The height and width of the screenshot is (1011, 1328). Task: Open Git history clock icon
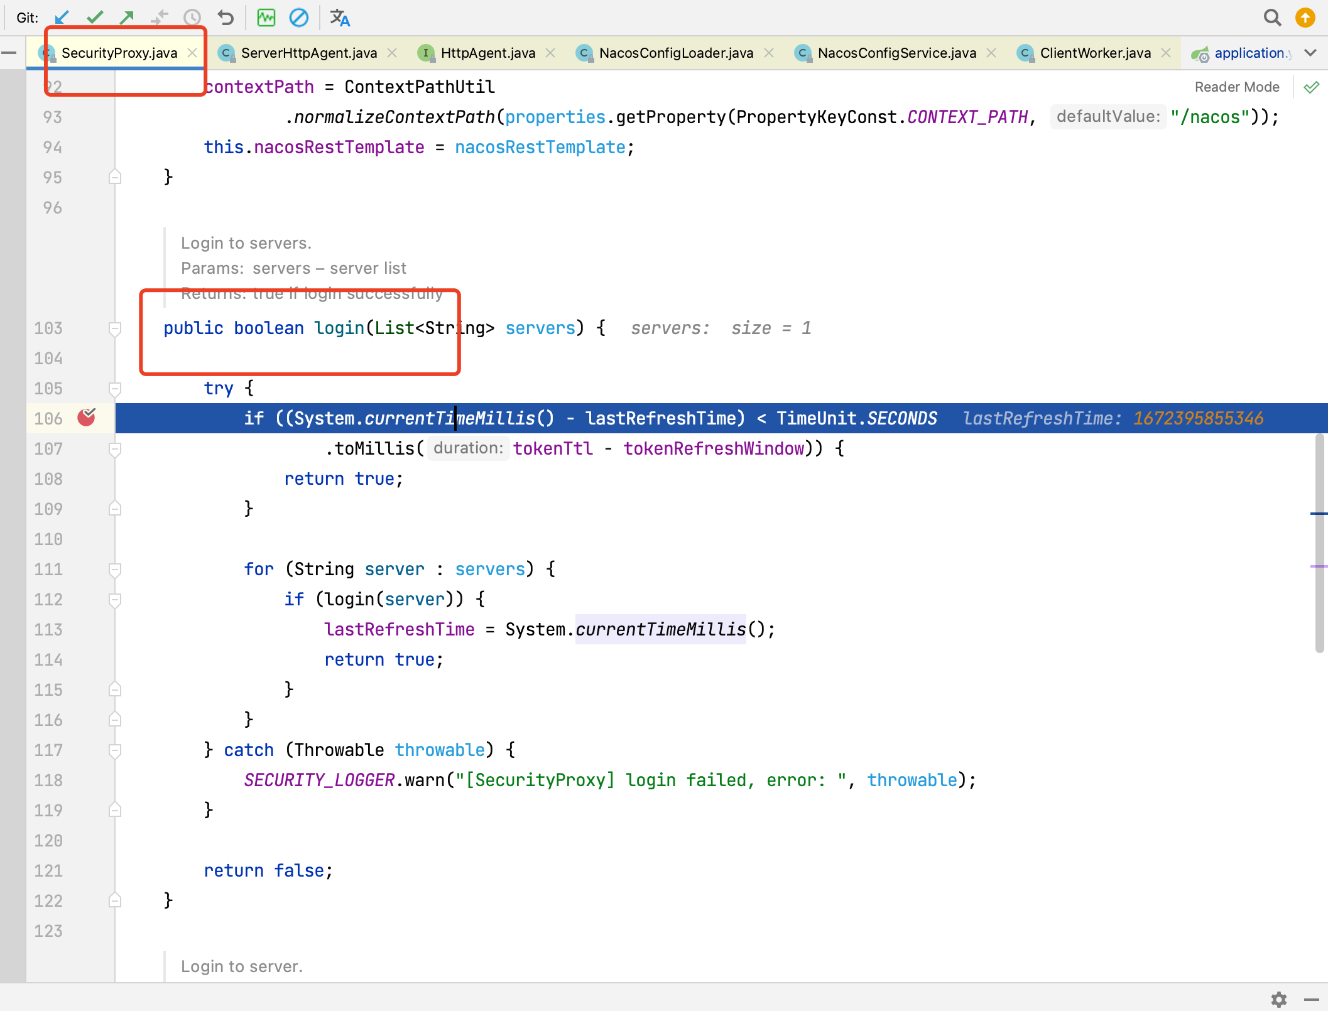(x=192, y=18)
